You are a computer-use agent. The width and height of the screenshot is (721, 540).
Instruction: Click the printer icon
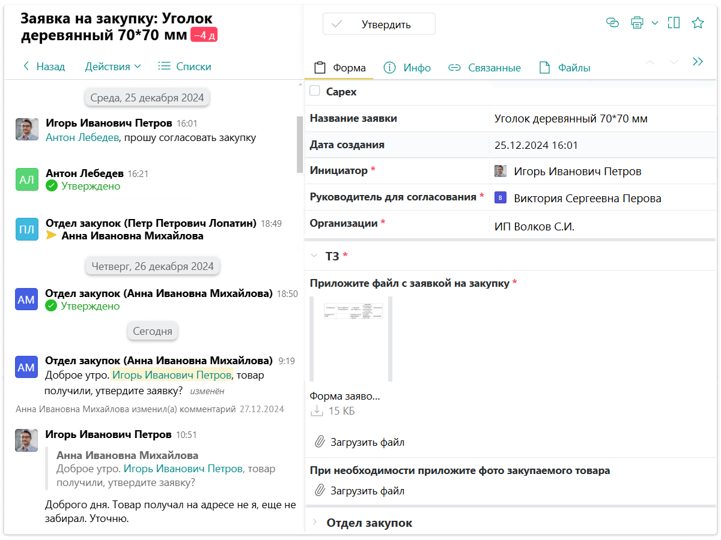point(637,23)
